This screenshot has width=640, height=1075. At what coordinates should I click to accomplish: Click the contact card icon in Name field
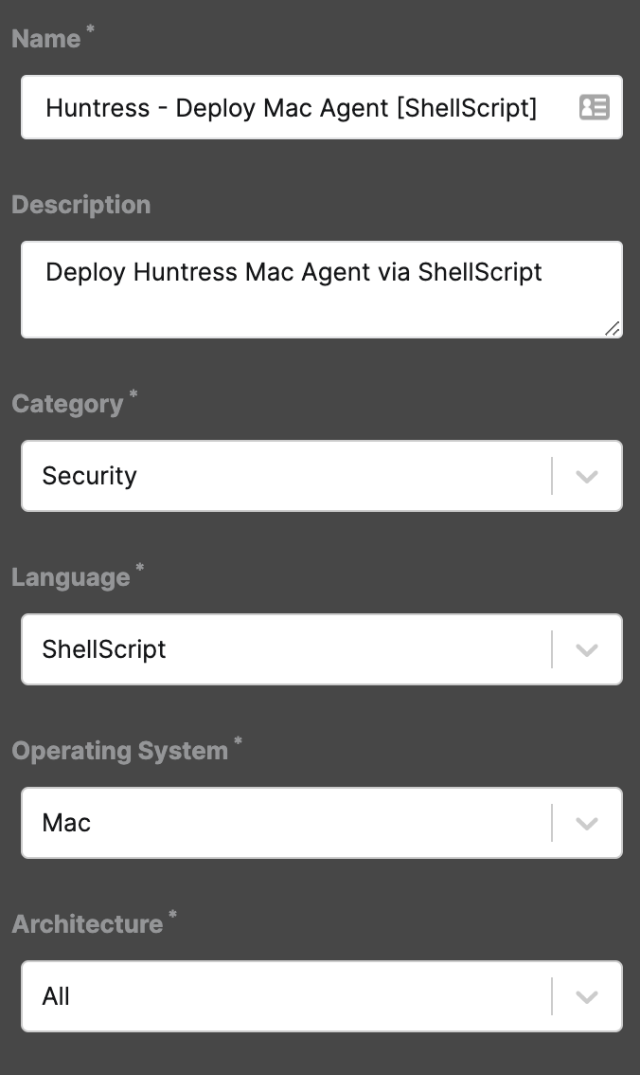coord(595,108)
